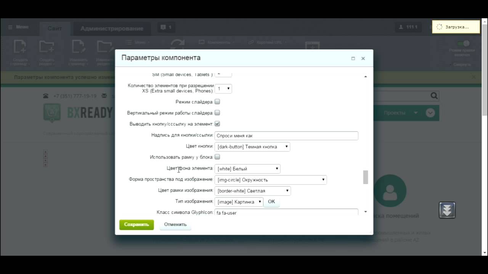Click the BXReady cart logo
488x274 pixels.
52,113
